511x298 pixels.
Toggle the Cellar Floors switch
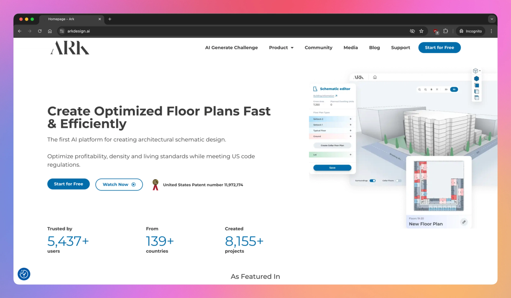pos(399,181)
